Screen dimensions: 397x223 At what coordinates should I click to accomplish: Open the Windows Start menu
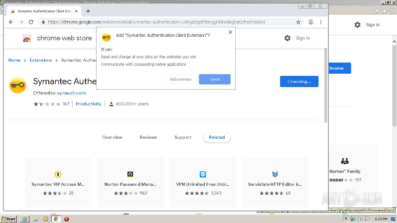coord(8,219)
